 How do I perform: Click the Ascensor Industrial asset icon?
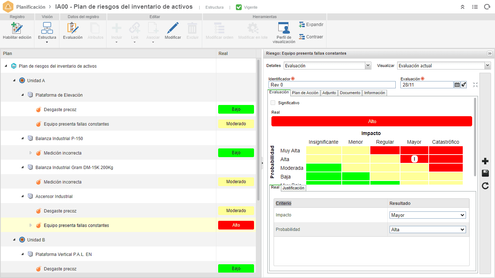tap(30, 196)
